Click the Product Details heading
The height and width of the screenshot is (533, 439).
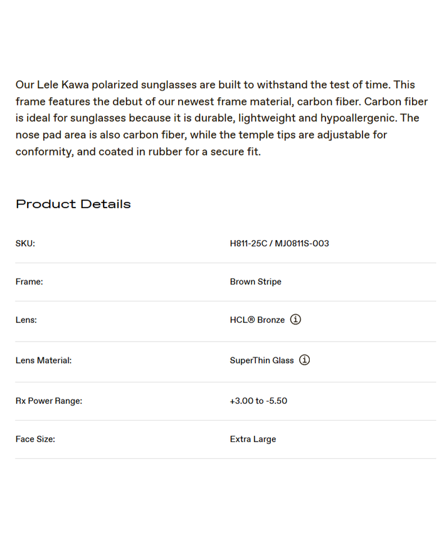pos(73,204)
